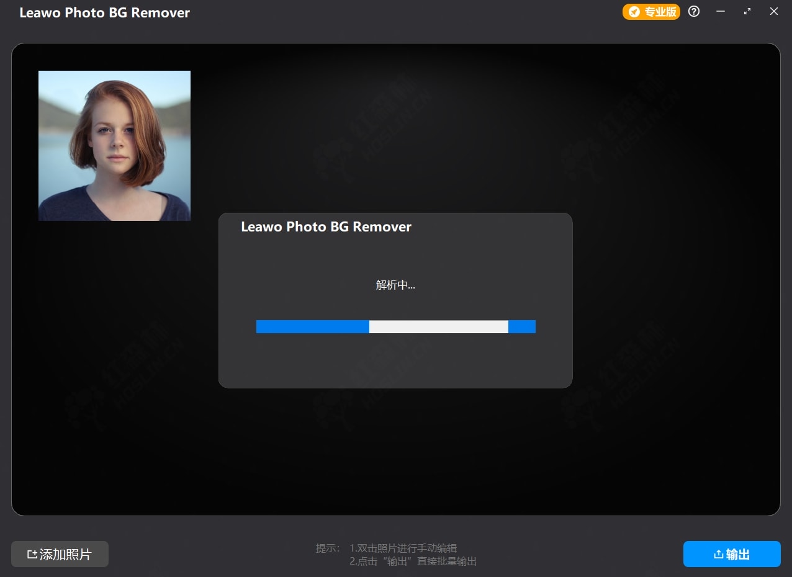Click hint text 2.点击"输出"直接批量输出

(413, 561)
